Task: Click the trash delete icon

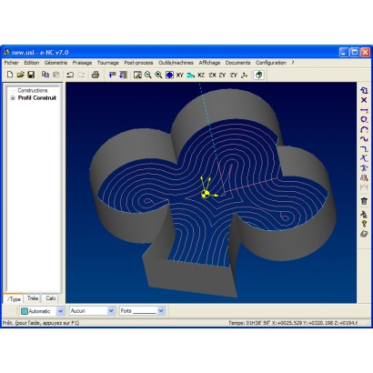Action: pyautogui.click(x=364, y=201)
